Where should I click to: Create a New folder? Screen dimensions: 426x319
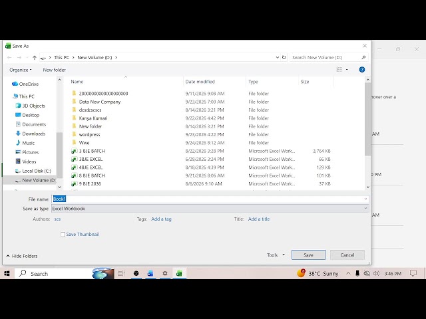point(55,70)
